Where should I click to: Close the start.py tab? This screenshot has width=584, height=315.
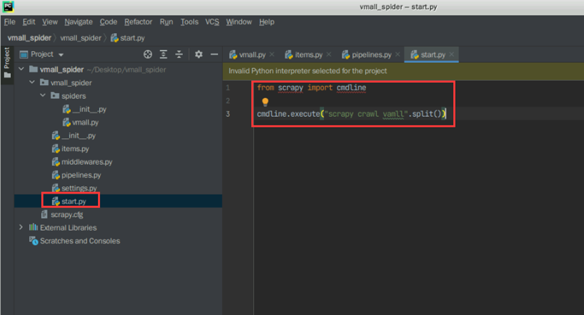(x=452, y=54)
